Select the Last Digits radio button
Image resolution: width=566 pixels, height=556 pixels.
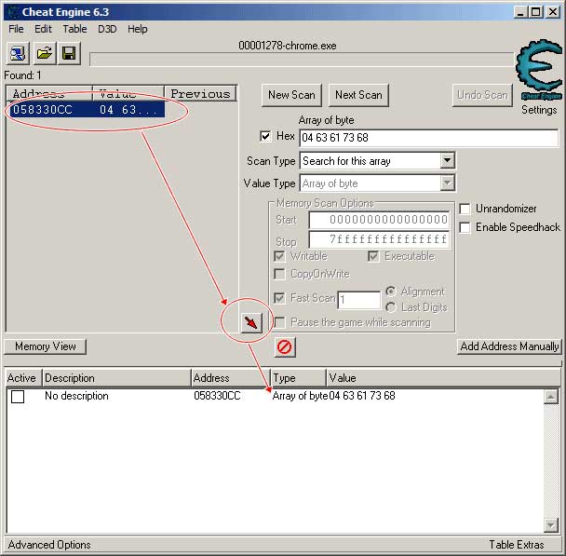coord(391,307)
